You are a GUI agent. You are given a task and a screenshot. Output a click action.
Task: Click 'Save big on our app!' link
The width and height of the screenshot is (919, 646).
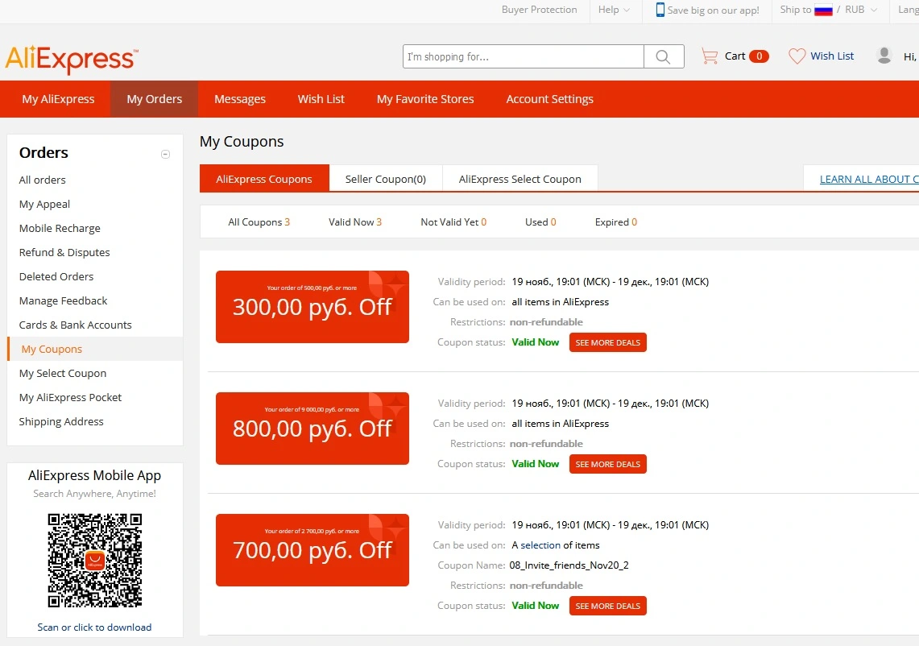coord(714,10)
